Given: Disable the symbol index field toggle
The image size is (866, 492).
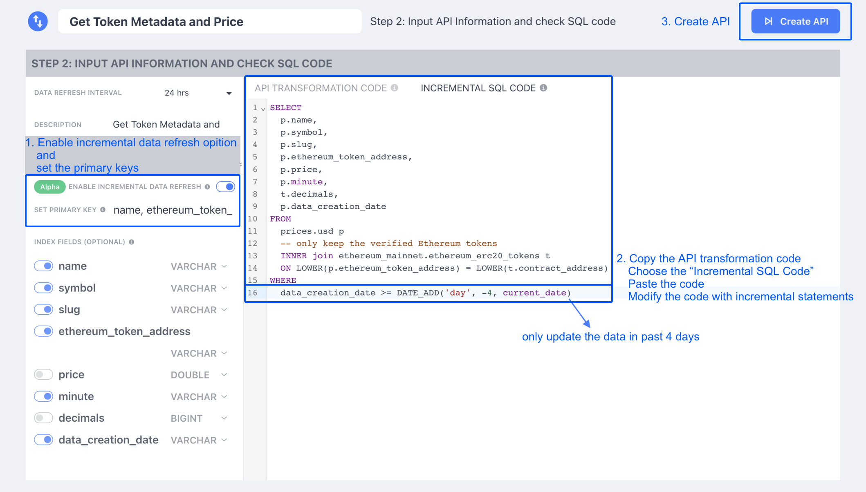Looking at the screenshot, I should (43, 288).
